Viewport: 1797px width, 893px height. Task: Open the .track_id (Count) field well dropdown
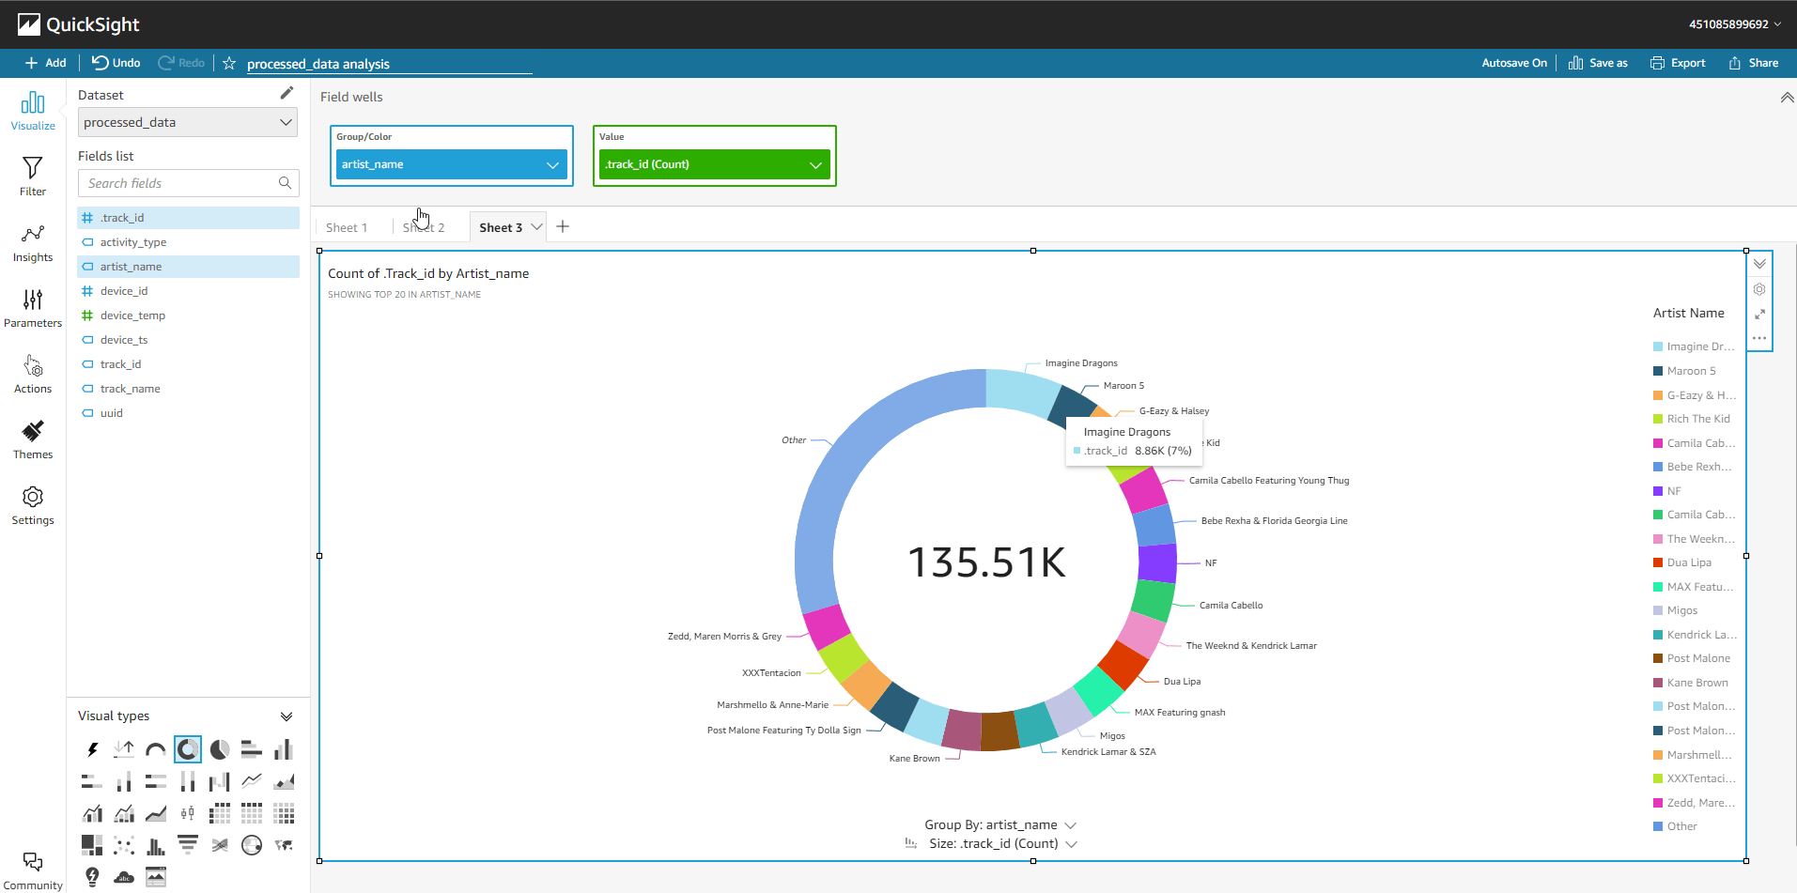(x=815, y=164)
